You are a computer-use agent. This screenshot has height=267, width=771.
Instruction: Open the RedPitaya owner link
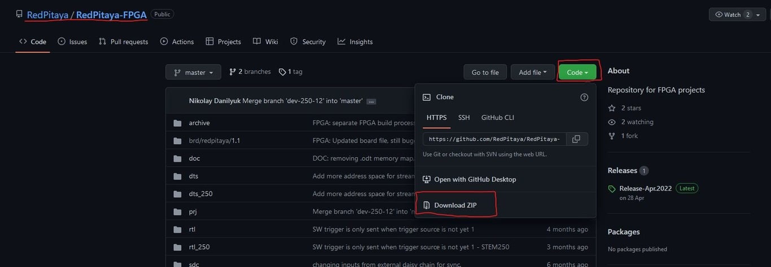pos(47,15)
